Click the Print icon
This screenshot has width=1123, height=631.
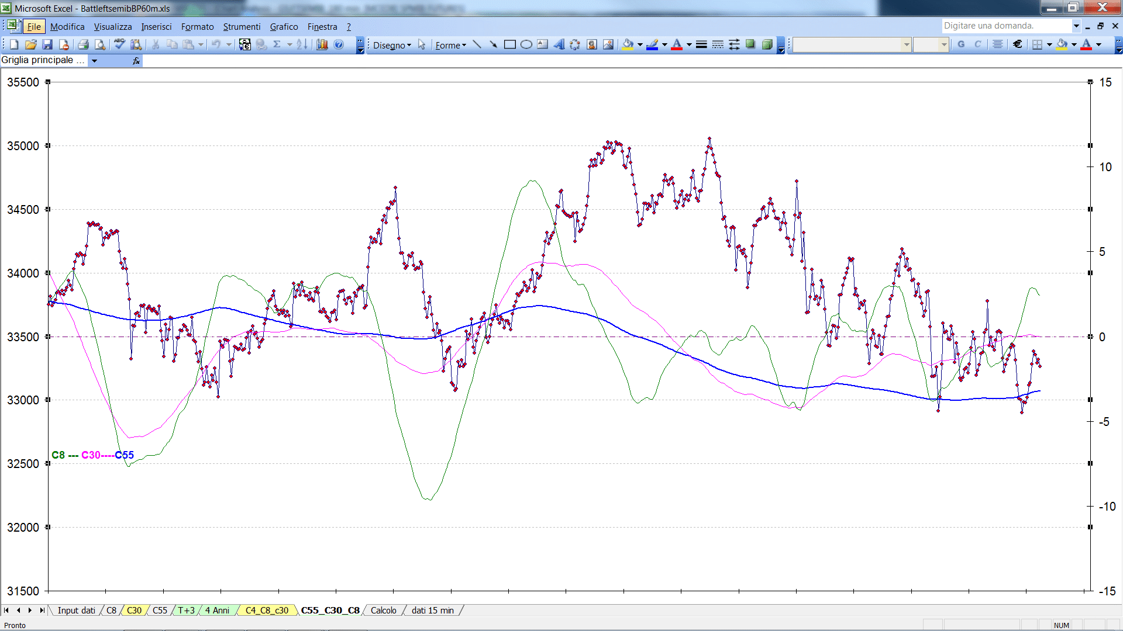[83, 44]
